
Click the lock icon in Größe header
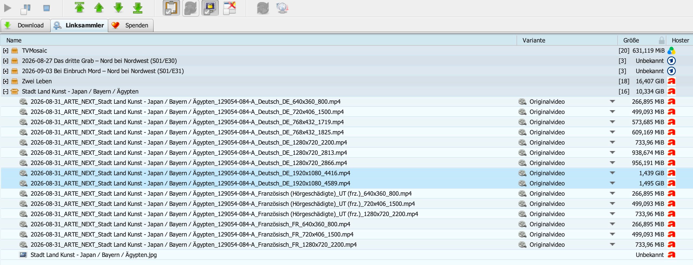pyautogui.click(x=661, y=40)
